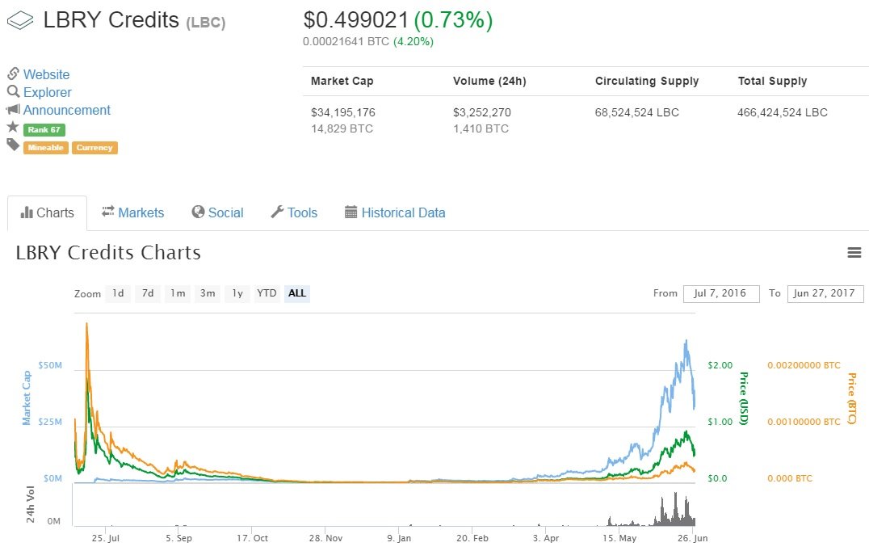The image size is (869, 551).
Task: Open the Announcement link
Action: click(66, 110)
